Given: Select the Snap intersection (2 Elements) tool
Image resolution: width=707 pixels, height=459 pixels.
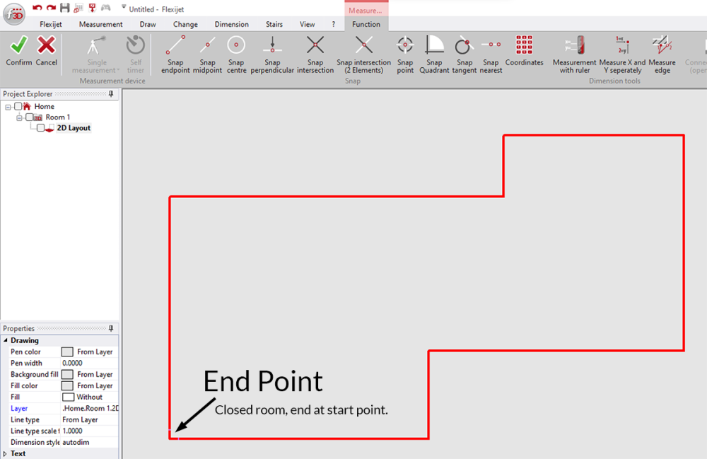Looking at the screenshot, I should coord(363,53).
